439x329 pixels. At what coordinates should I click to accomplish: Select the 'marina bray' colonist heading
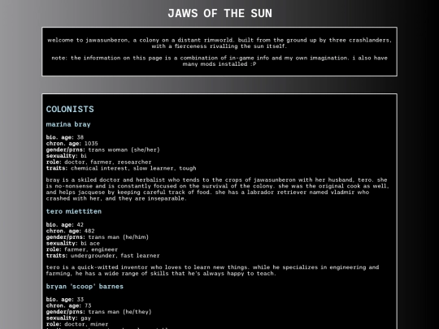pos(68,124)
